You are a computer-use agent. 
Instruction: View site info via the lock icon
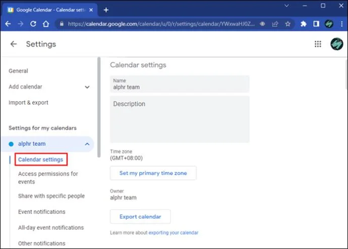pos(62,24)
